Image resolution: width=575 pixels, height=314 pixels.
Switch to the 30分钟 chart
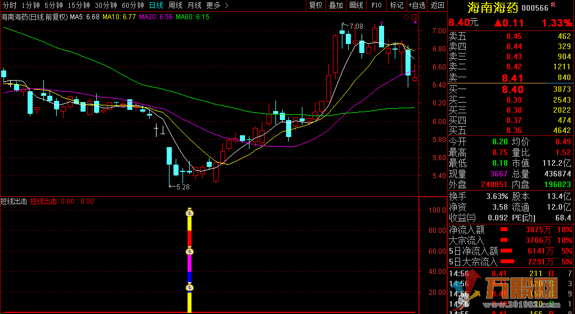coord(106,6)
